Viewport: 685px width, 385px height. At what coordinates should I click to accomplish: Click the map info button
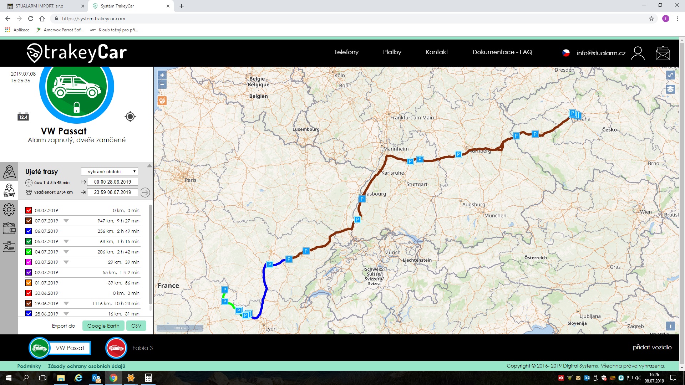pyautogui.click(x=670, y=326)
